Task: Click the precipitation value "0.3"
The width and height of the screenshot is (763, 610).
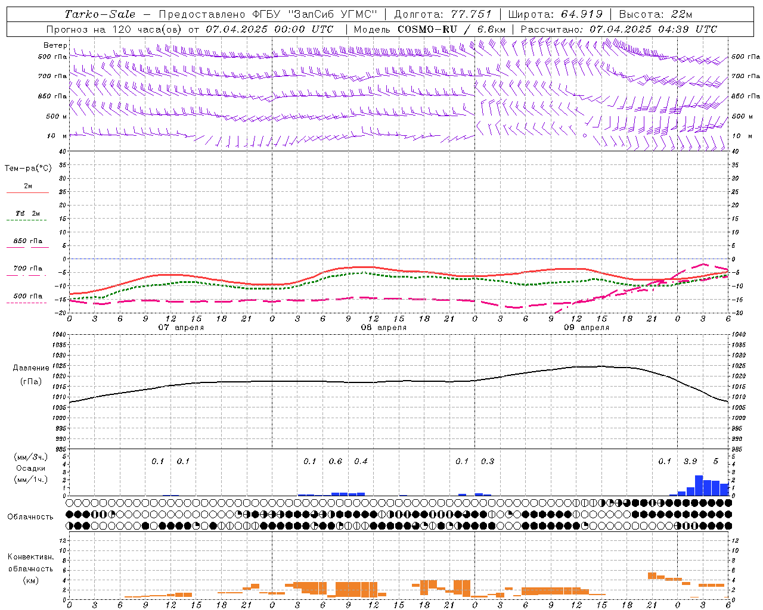Action: click(x=488, y=462)
